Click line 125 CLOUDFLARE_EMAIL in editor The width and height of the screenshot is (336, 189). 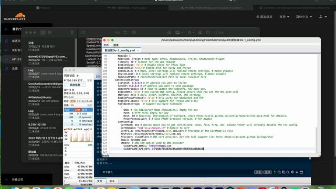(x=147, y=146)
